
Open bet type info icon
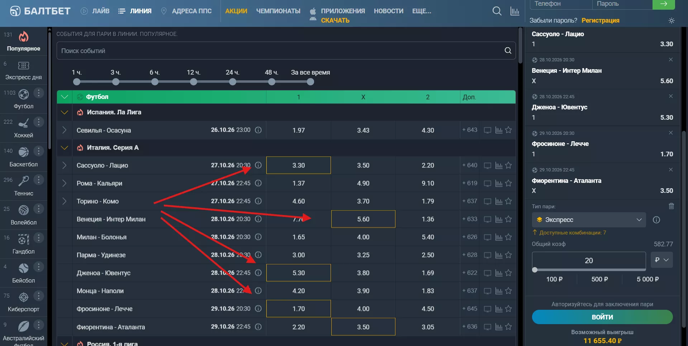656,220
